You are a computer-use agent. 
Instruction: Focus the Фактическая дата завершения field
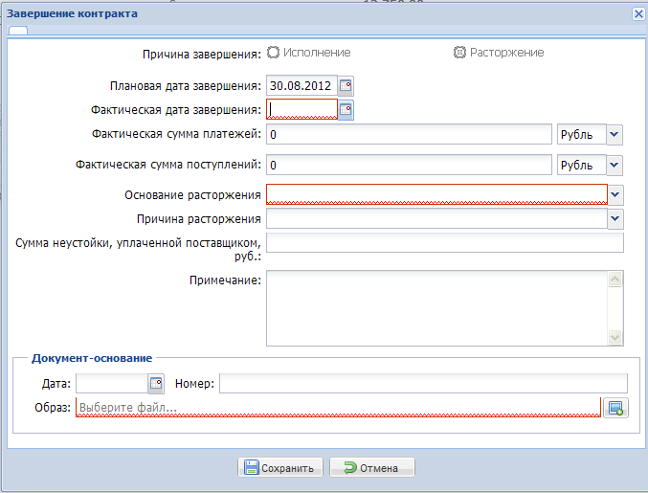[302, 109]
